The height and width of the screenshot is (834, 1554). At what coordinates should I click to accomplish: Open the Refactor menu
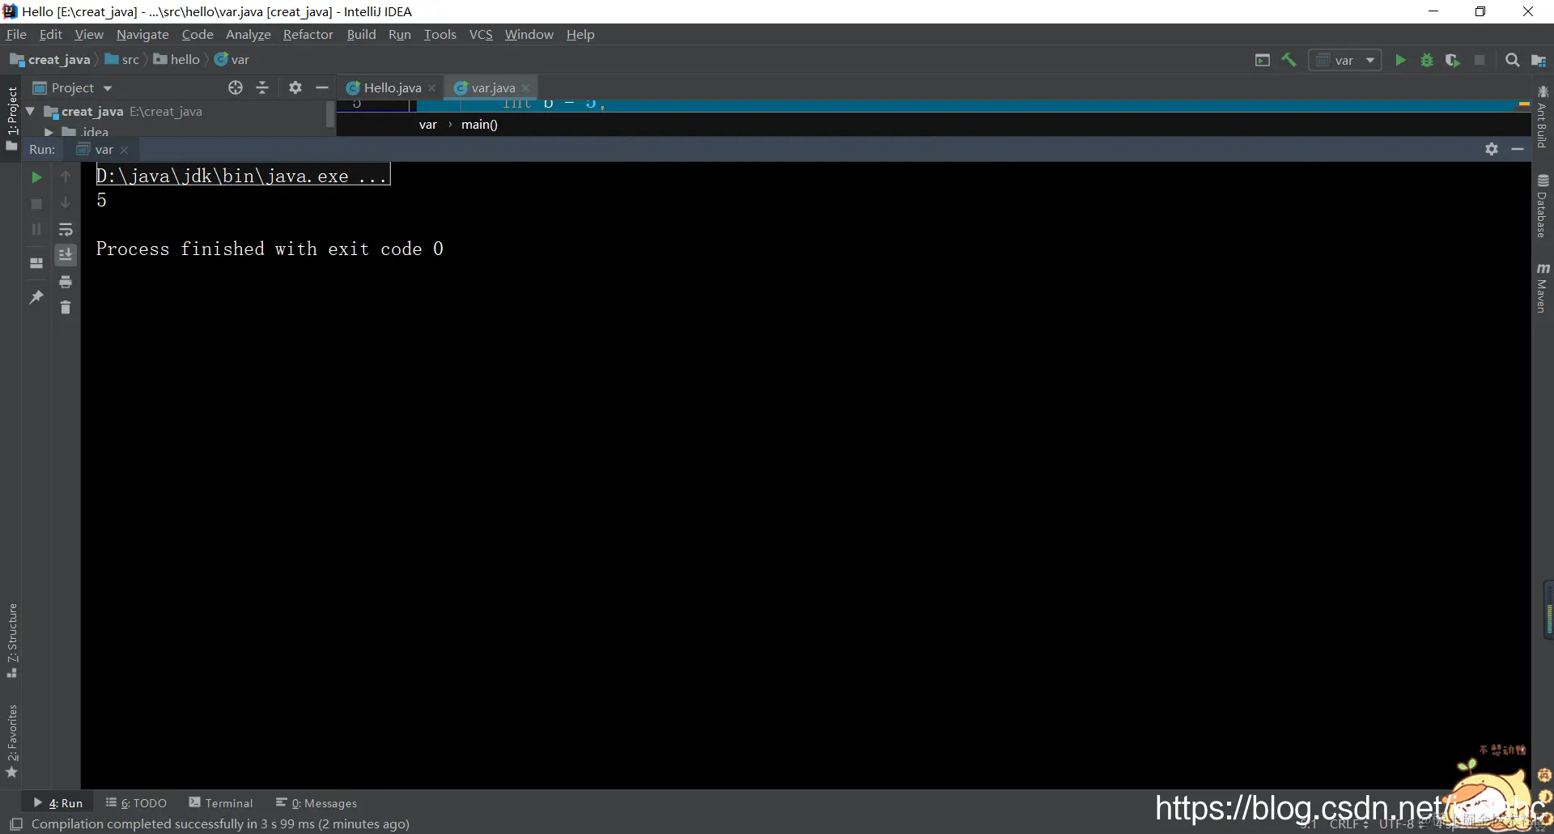point(308,34)
